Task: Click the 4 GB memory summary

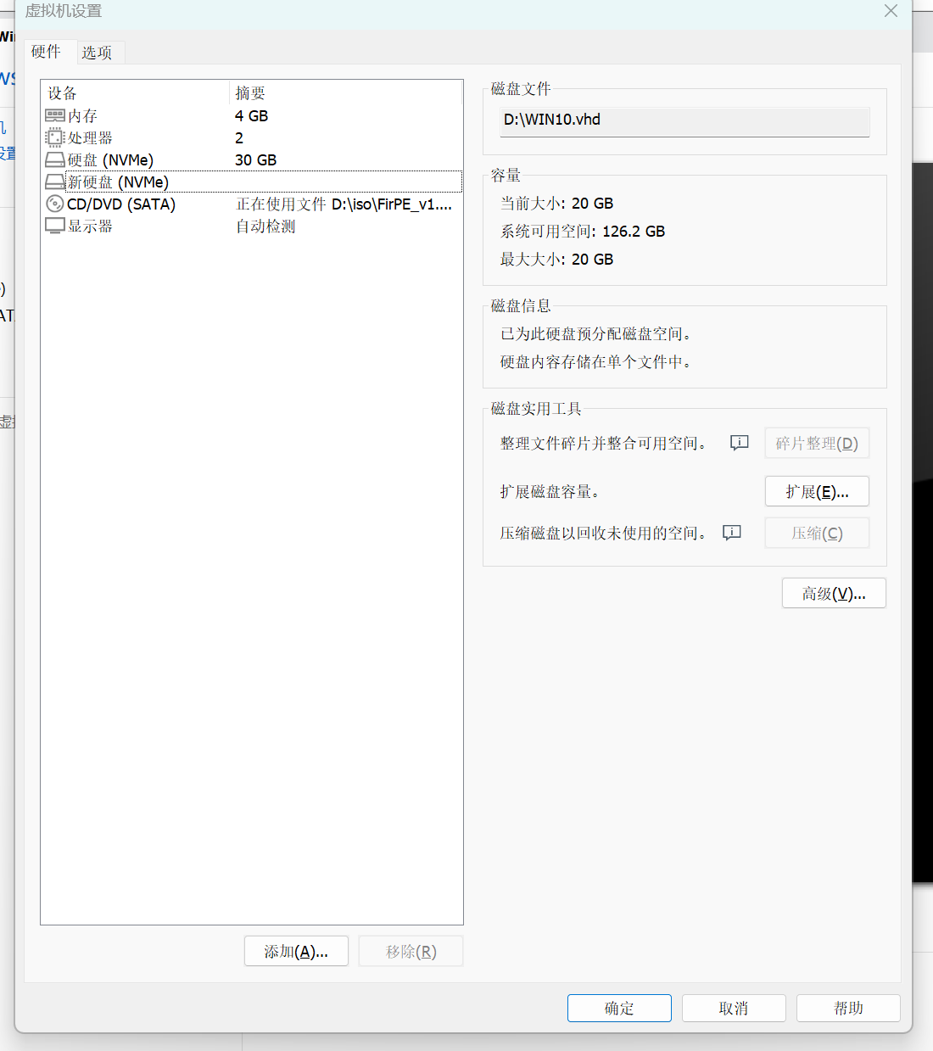Action: coord(252,115)
